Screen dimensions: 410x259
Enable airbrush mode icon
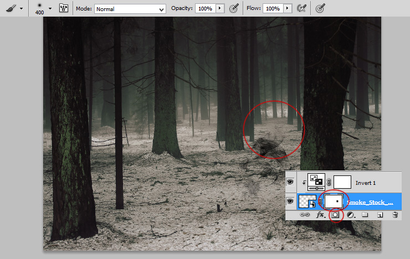pos(302,8)
